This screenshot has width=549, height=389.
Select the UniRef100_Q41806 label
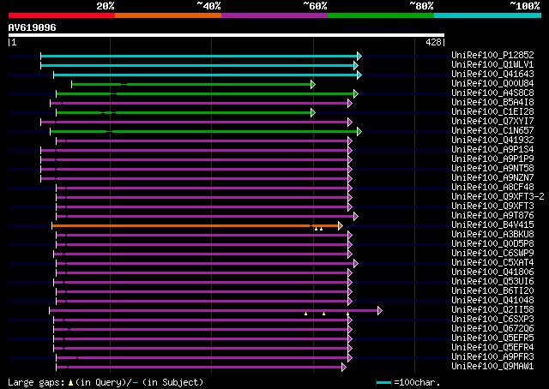pyautogui.click(x=492, y=272)
